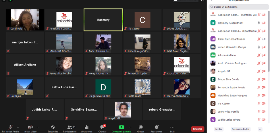The height and width of the screenshot is (133, 270).
Task: Toggle robert Granados Quispe's microphone icon in list
Action: (x=259, y=47)
